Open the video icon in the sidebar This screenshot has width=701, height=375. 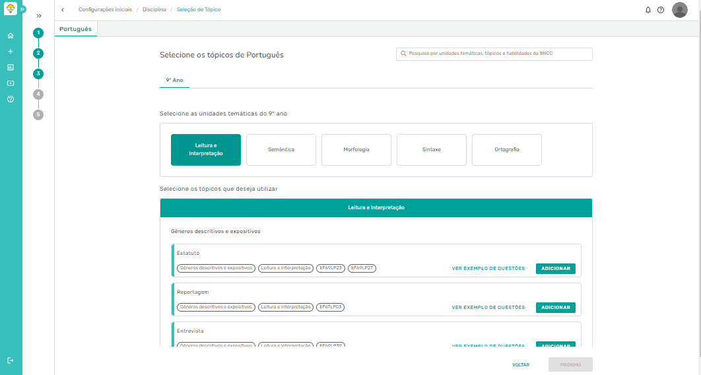click(11, 83)
